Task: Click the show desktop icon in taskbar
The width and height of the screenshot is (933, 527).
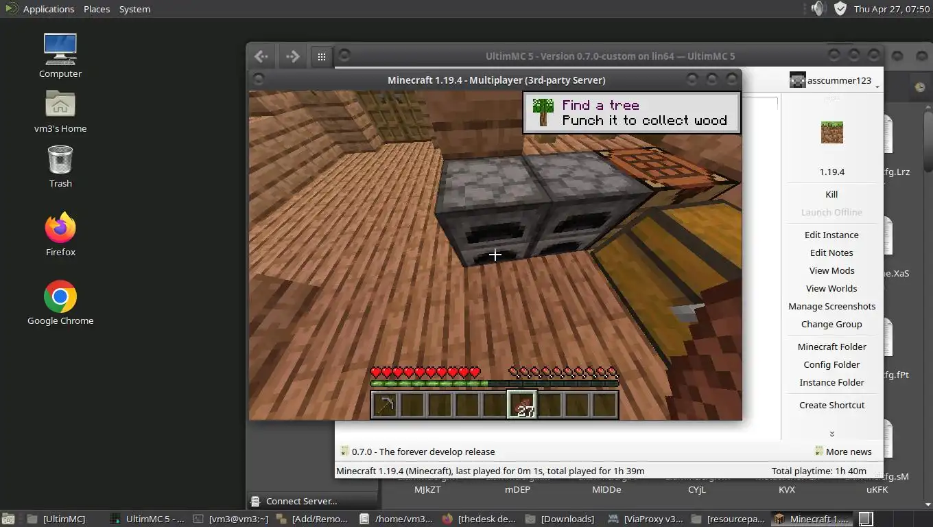Action: (x=10, y=519)
